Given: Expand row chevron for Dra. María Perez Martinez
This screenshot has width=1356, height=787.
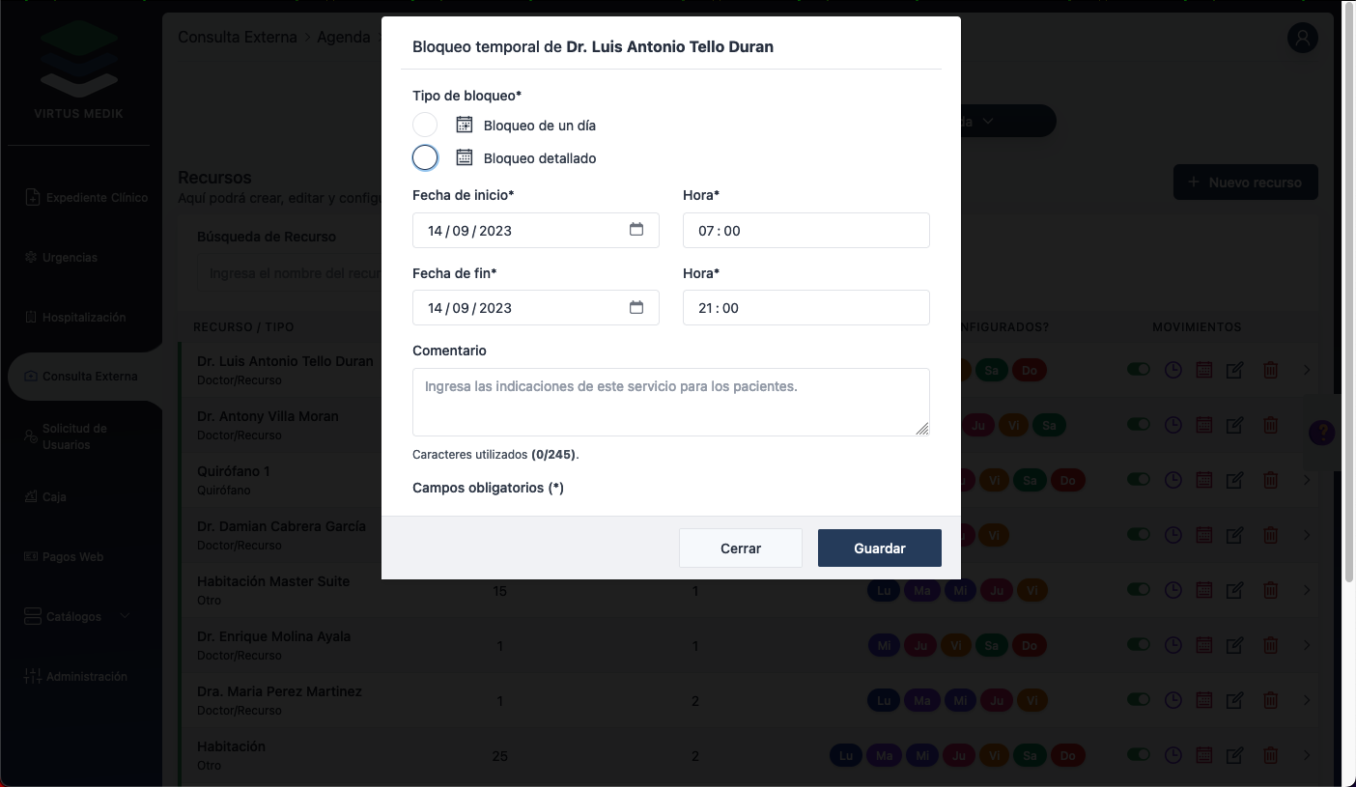Looking at the screenshot, I should pyautogui.click(x=1307, y=700).
